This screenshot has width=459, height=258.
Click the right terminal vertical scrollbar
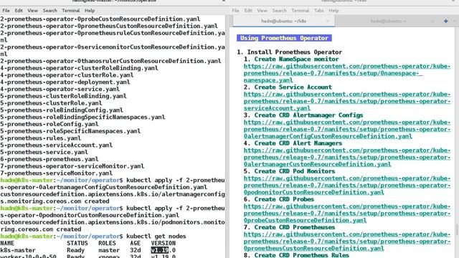click(456, 230)
